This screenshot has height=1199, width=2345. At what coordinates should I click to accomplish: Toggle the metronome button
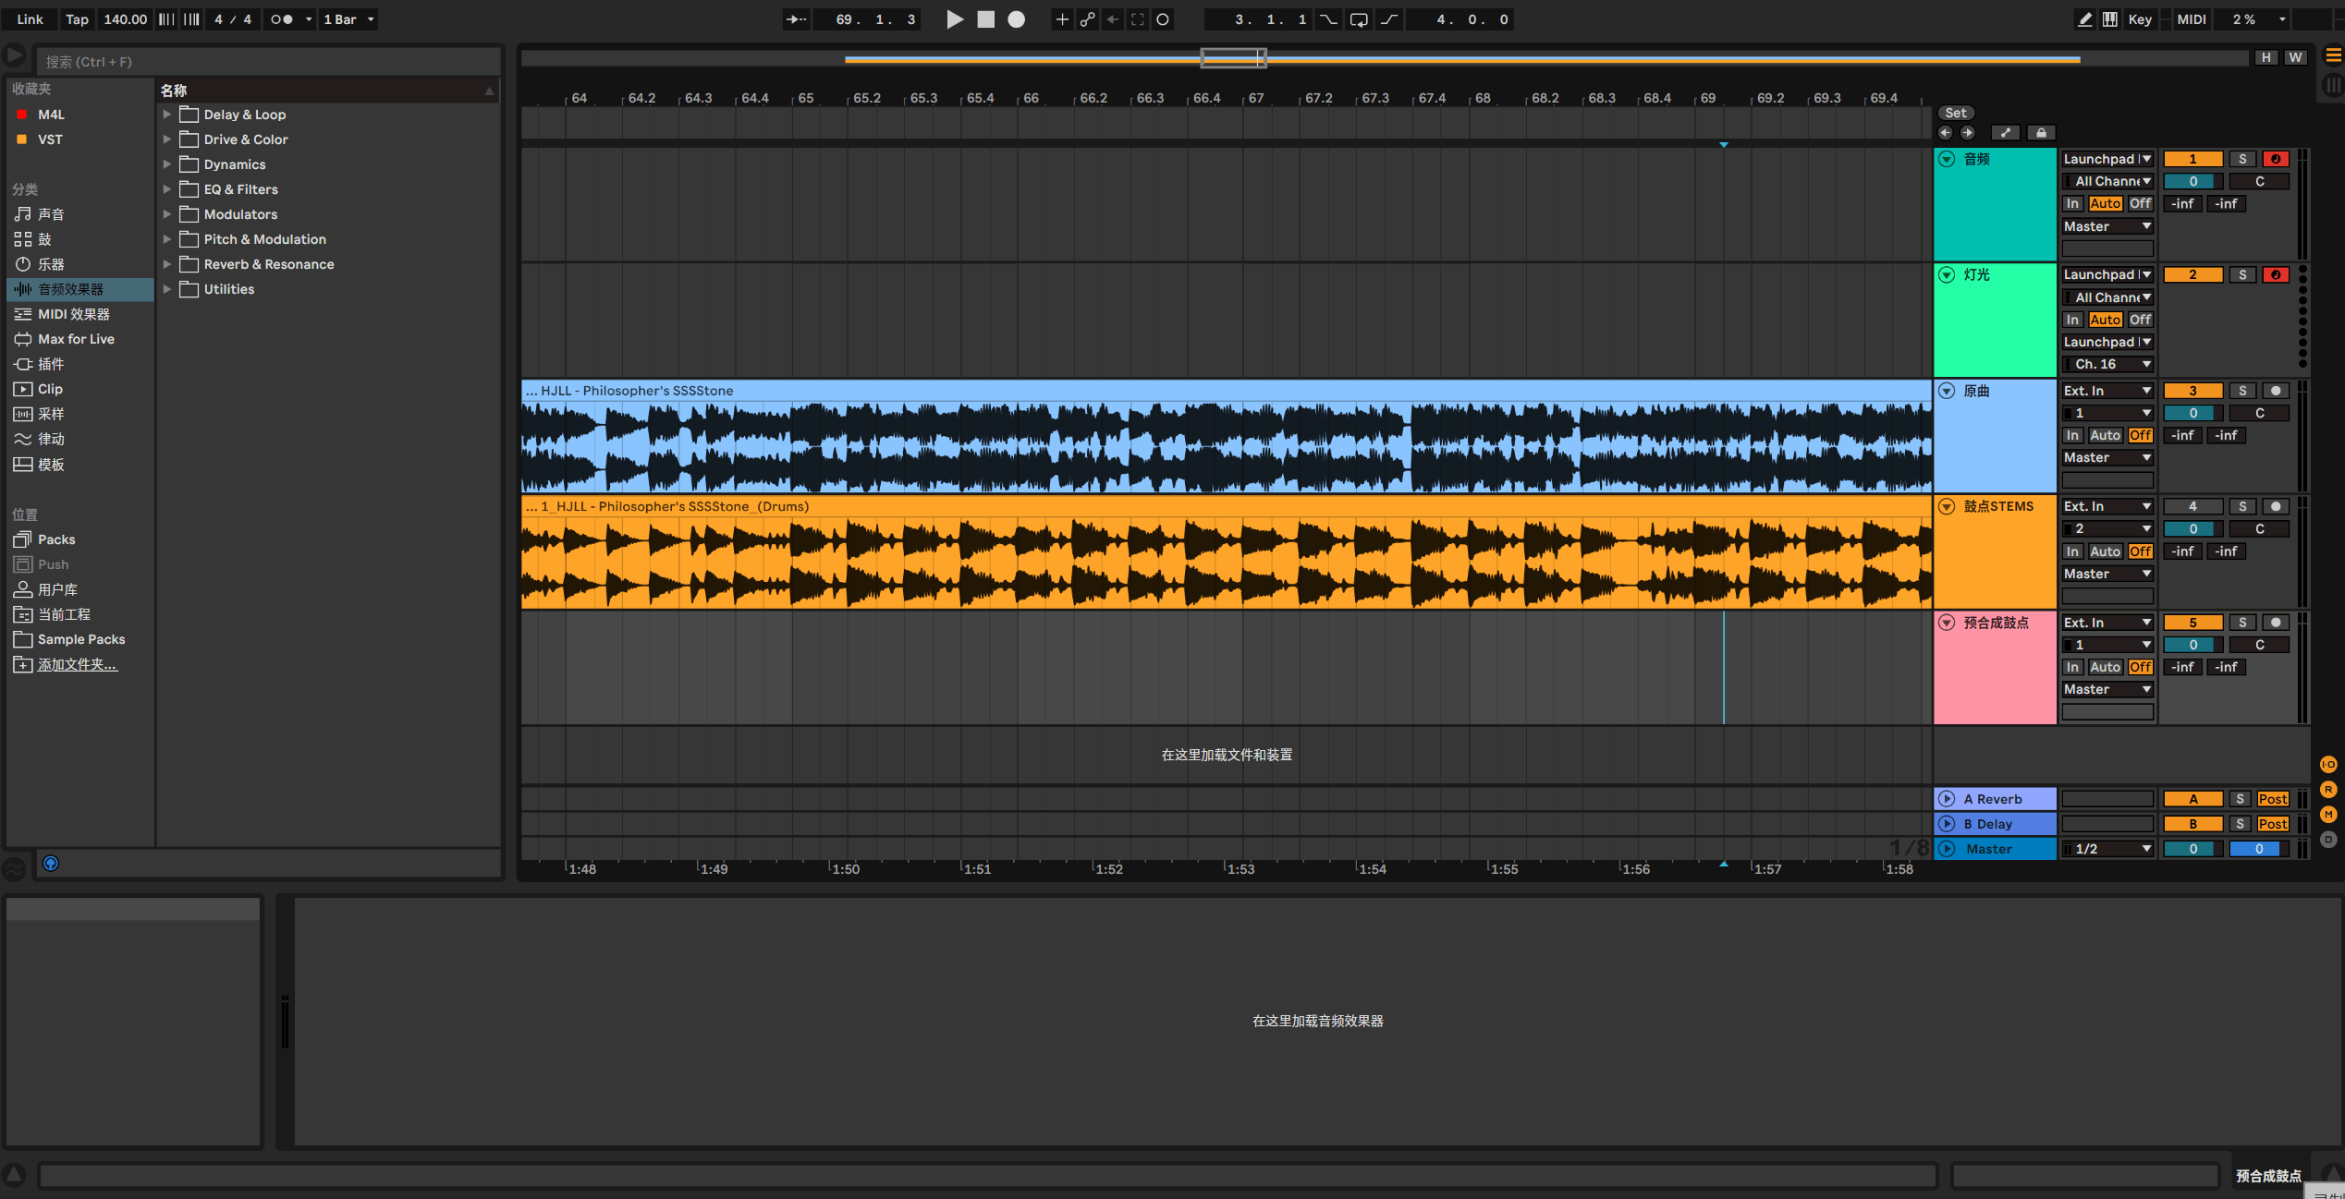click(281, 19)
